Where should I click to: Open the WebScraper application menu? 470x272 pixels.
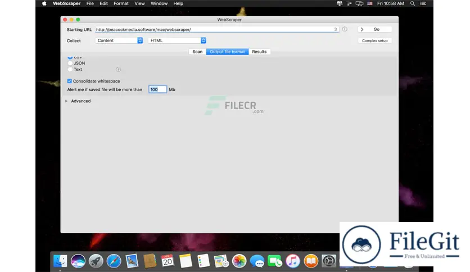(x=66, y=3)
